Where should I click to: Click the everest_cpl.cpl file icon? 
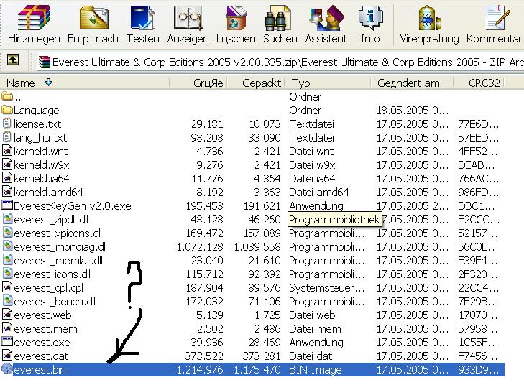7,287
